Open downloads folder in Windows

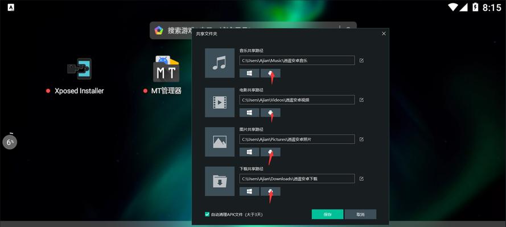249,191
